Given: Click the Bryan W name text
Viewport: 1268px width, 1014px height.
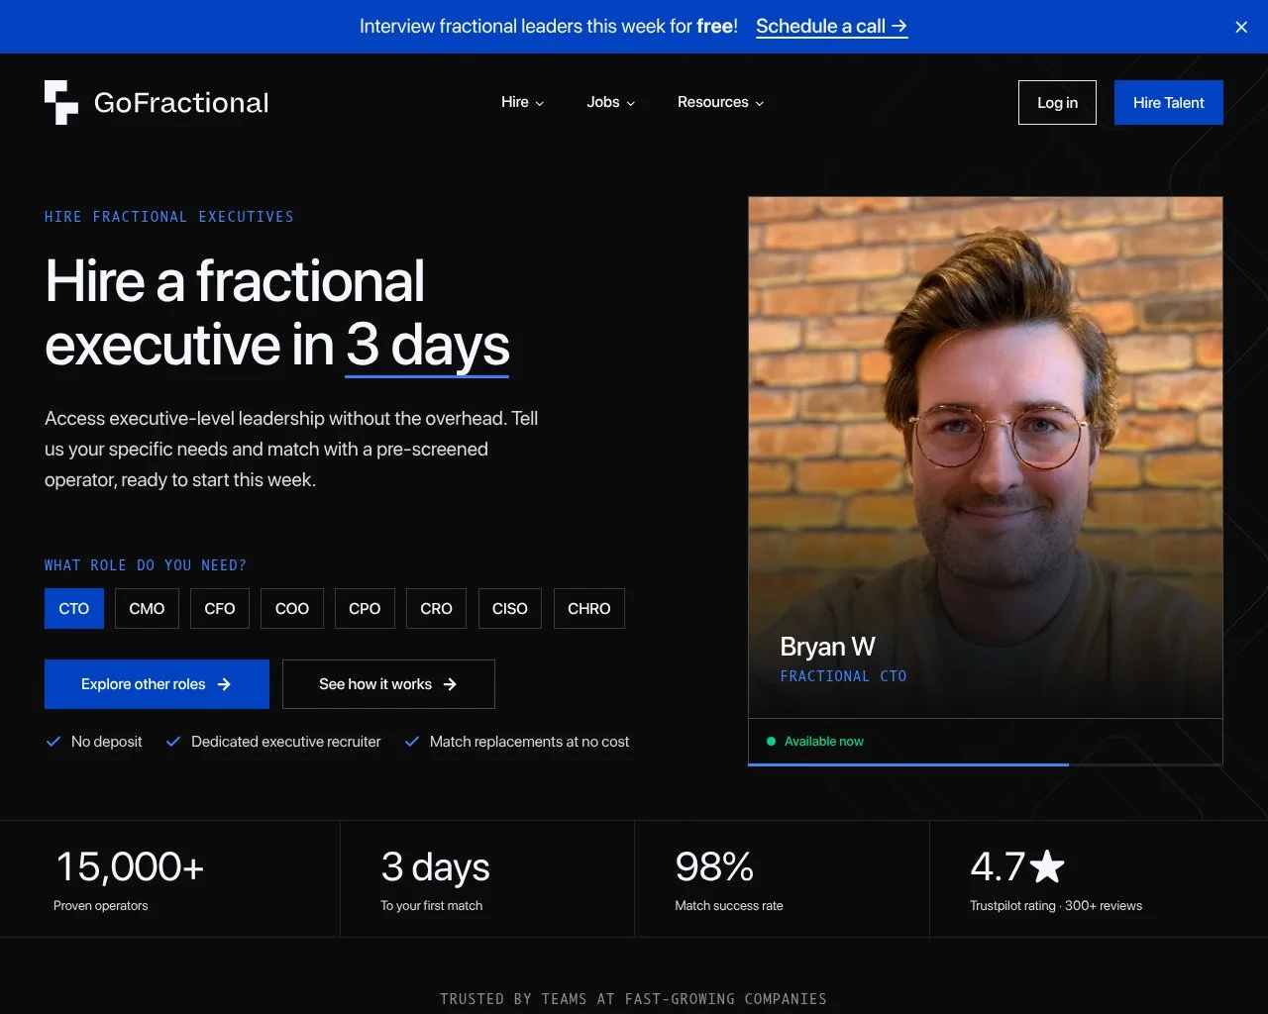Looking at the screenshot, I should pyautogui.click(x=827, y=647).
